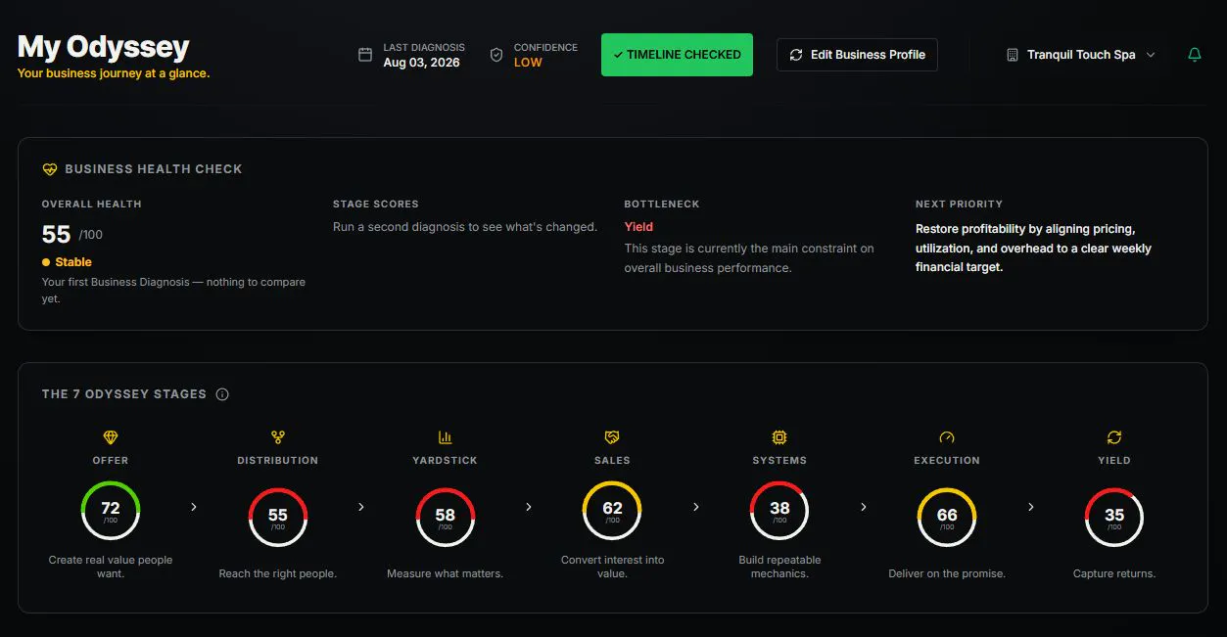
Task: Click 'Create real value people want.' caption
Action: click(x=111, y=567)
